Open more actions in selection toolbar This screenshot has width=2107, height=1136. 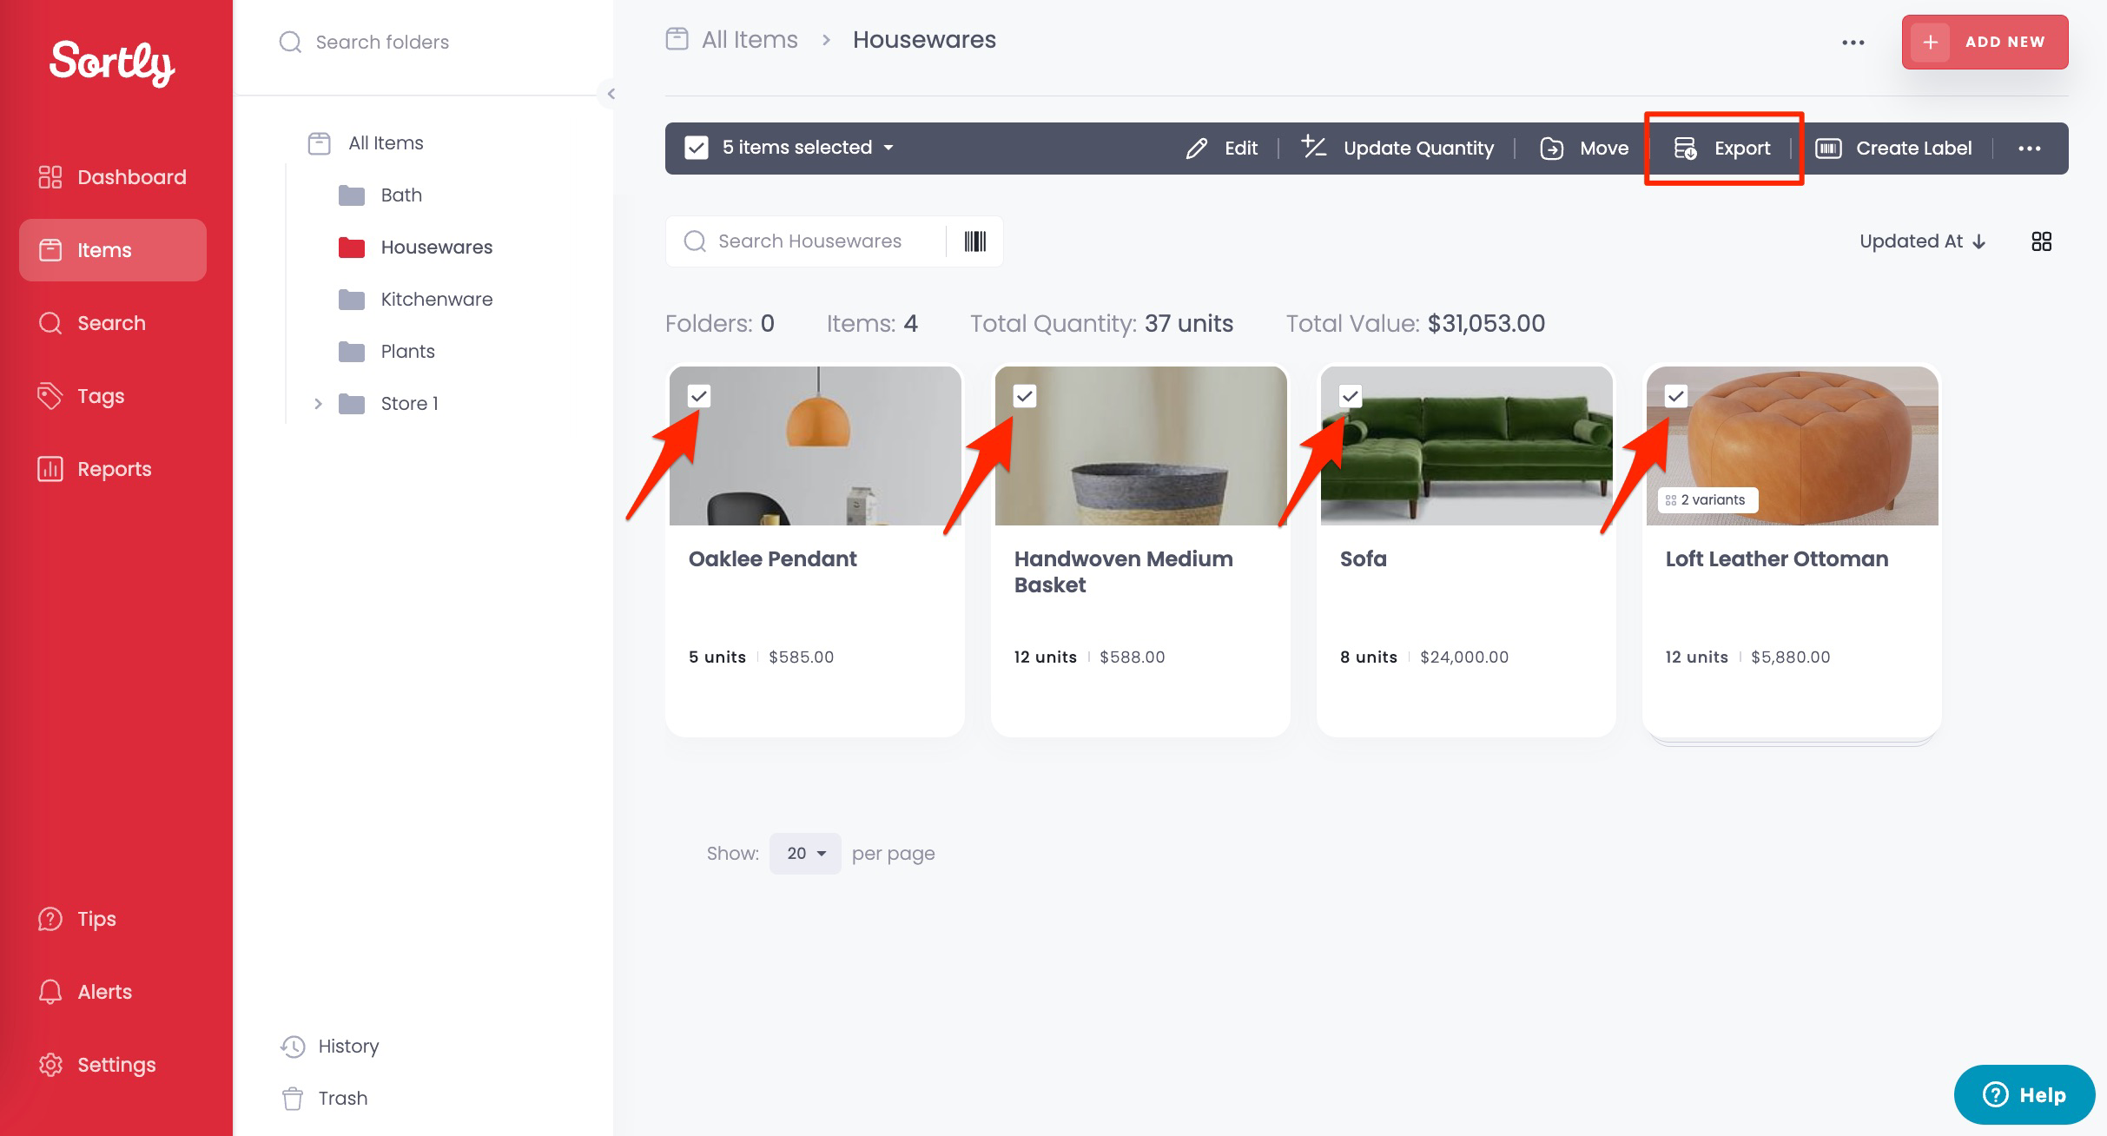(2030, 149)
